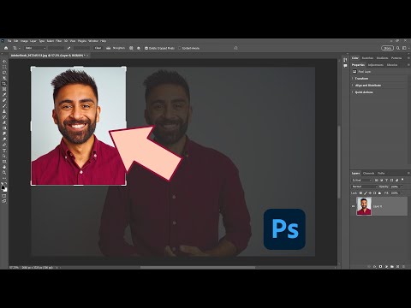This screenshot has height=308, width=411.
Task: Toggle filter for type layers
Action: [x=387, y=181]
